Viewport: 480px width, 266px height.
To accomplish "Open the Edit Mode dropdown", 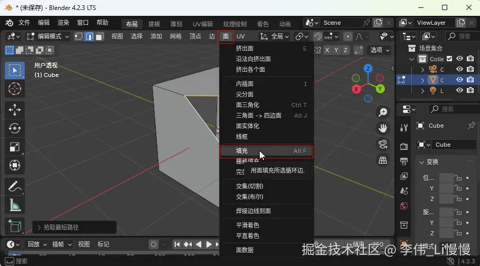I will click(x=48, y=37).
